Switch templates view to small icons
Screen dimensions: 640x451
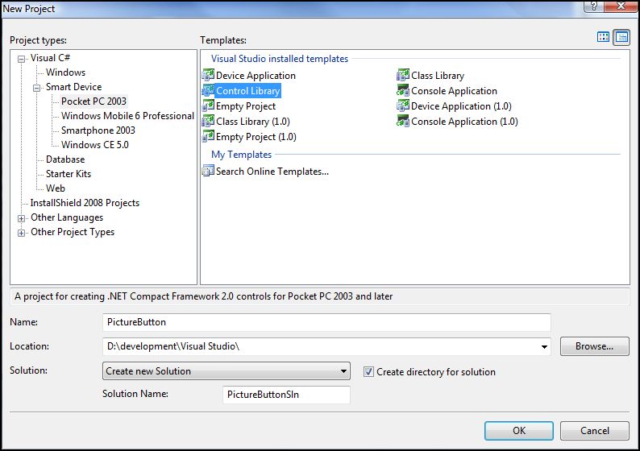click(x=621, y=38)
